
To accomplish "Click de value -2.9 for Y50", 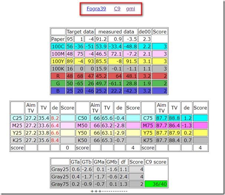I will point(119,133).
